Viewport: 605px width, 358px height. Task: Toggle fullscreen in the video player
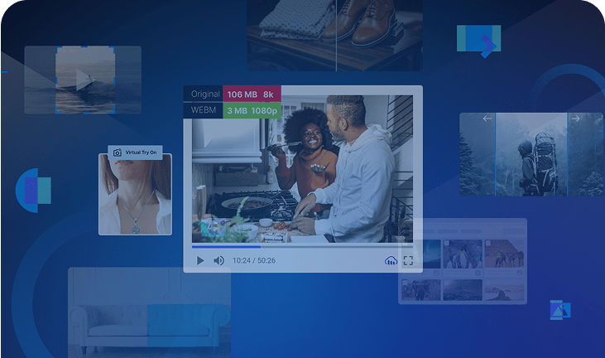coord(408,261)
